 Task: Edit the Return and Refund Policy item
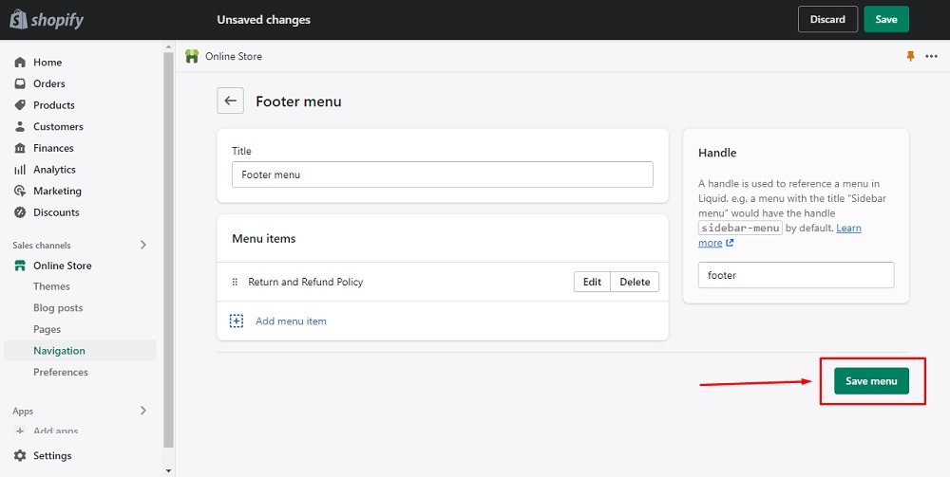592,282
